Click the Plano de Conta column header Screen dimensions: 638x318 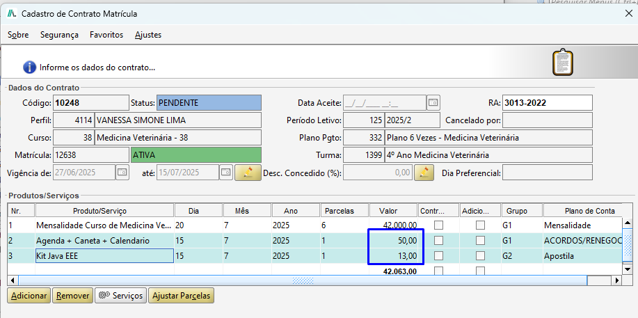click(582, 211)
